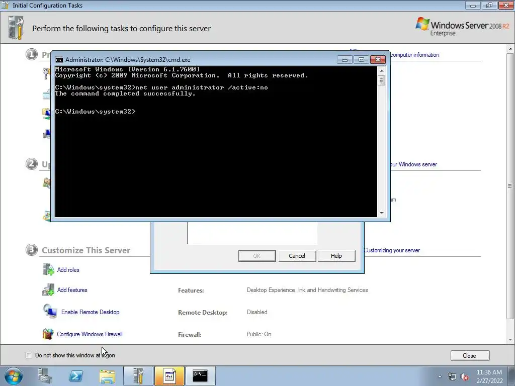The image size is (515, 386).
Task: Click the 'Public: On' firewall status text
Action: click(x=259, y=334)
